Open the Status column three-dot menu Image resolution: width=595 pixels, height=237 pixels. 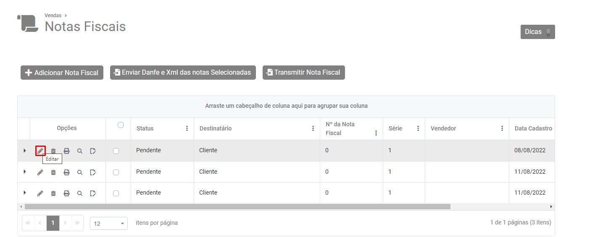(x=187, y=128)
